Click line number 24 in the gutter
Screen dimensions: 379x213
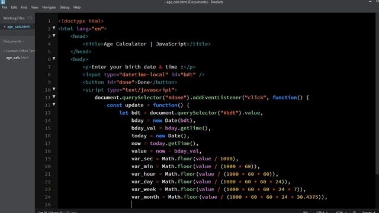48,197
